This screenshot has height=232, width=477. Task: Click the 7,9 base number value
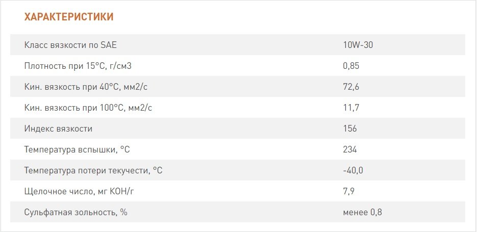(348, 192)
